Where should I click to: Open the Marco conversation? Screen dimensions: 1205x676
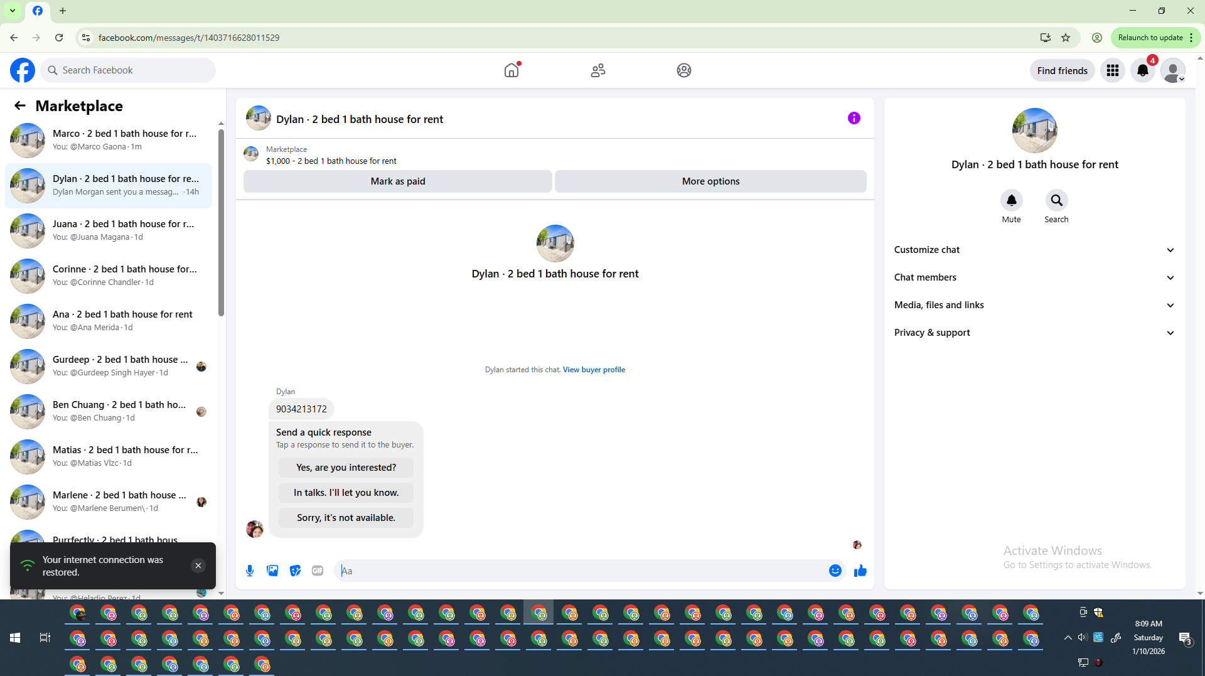tap(108, 140)
